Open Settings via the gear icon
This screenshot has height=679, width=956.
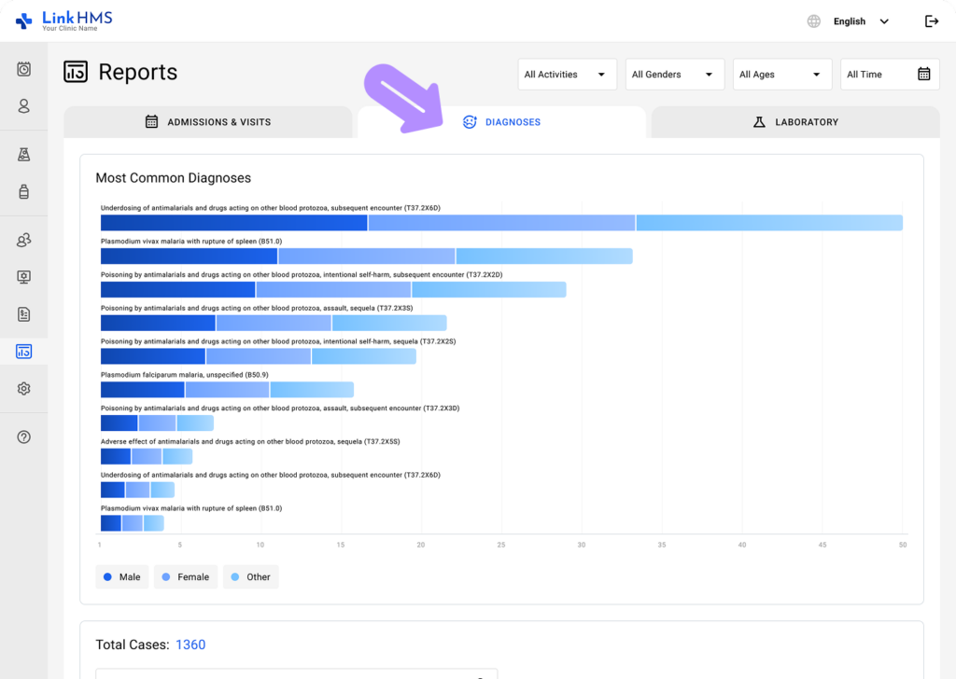pos(23,387)
